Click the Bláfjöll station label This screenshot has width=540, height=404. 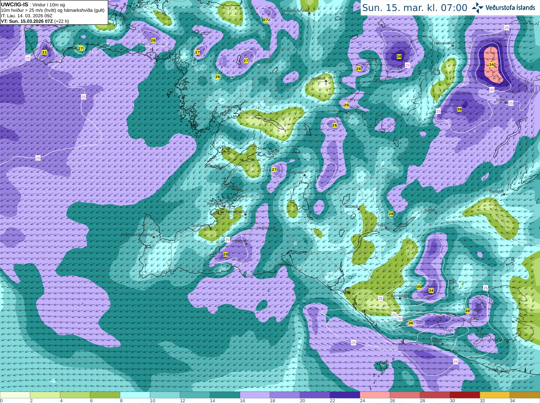coord(240,241)
